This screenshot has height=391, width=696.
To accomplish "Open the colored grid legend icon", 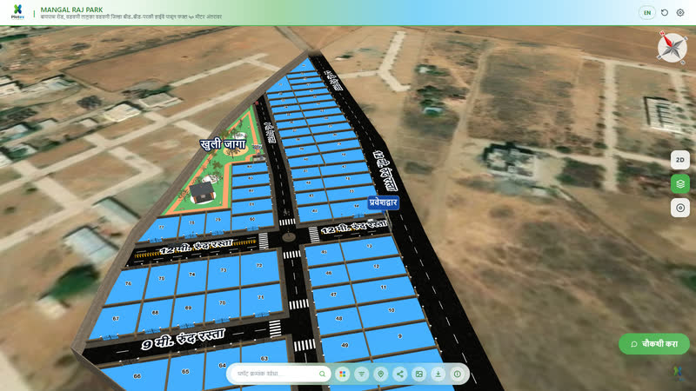I will [342, 374].
